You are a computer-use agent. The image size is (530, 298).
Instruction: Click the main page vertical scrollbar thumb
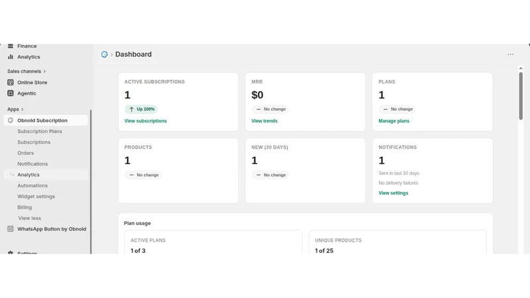pos(521,96)
